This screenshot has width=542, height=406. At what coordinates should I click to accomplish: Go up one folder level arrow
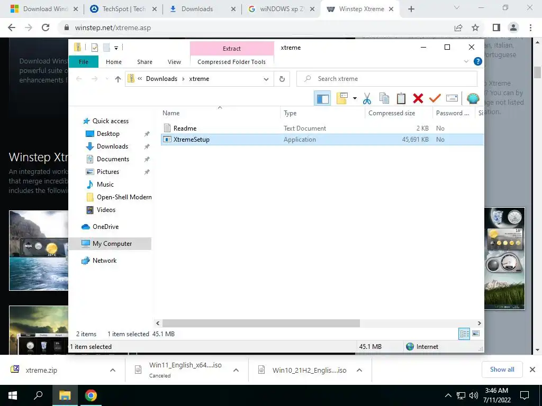(x=118, y=79)
